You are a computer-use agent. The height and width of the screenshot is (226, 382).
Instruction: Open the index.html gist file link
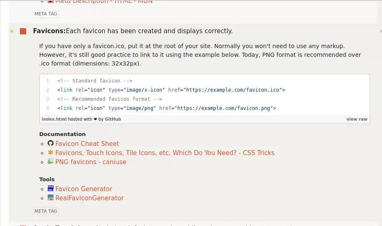(54, 119)
